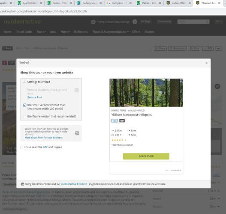Click the Share button behind dialog
The image size is (226, 214).
160,48
